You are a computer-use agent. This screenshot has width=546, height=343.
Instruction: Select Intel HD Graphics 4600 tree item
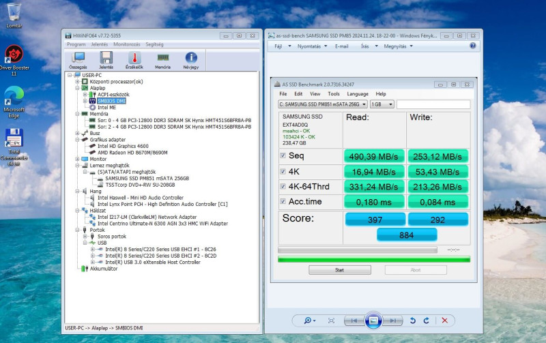point(124,146)
